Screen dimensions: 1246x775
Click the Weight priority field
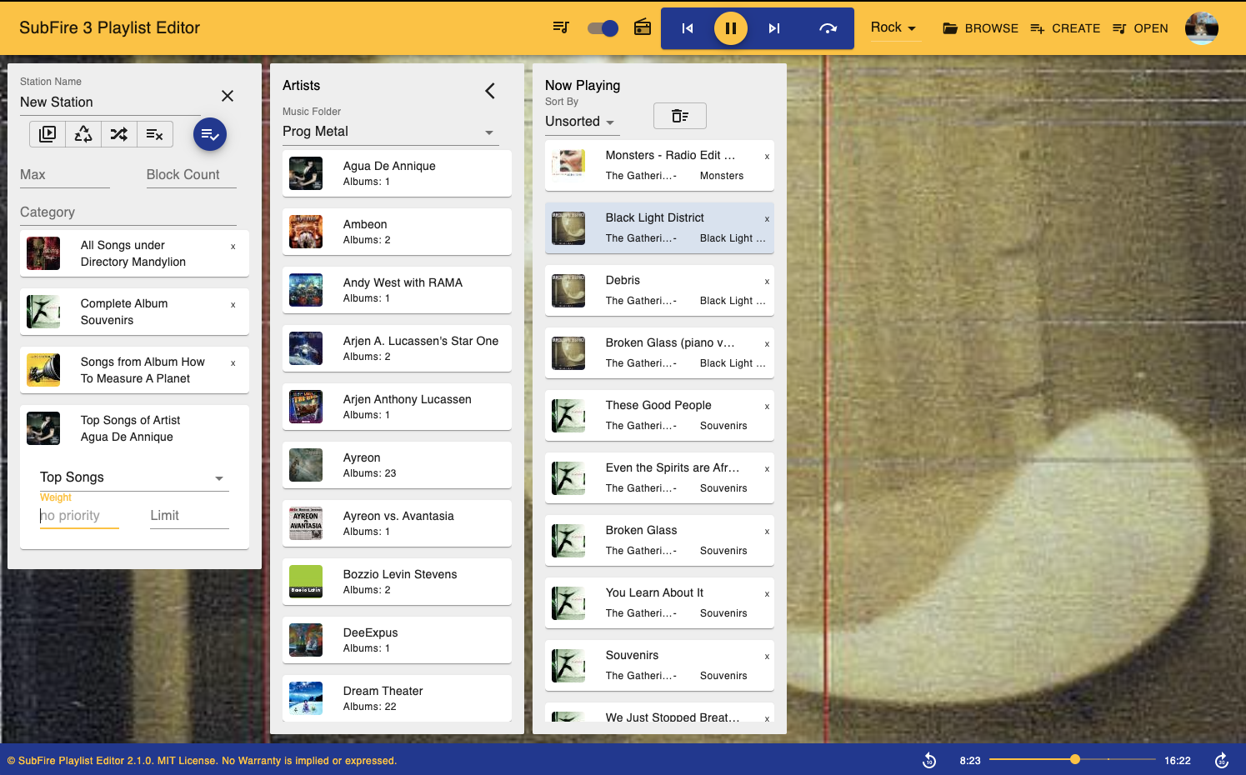79,516
